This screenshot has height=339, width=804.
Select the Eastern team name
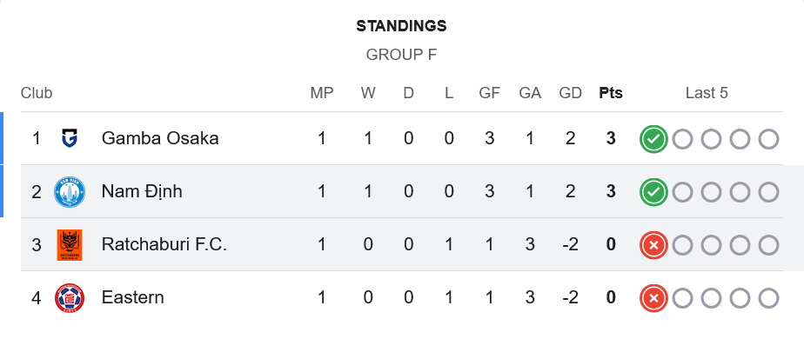click(133, 297)
